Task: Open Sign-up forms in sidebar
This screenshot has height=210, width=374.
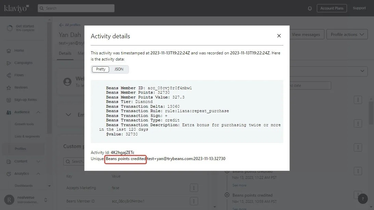Action: point(26,100)
